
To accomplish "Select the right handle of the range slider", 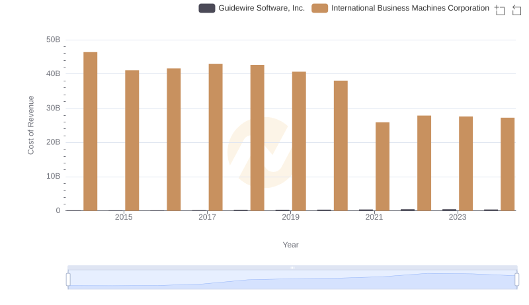I will click(x=517, y=280).
